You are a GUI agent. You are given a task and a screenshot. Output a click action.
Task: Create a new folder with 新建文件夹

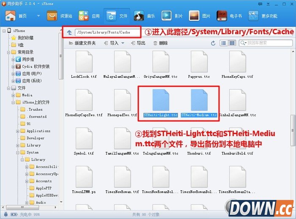click(x=82, y=43)
